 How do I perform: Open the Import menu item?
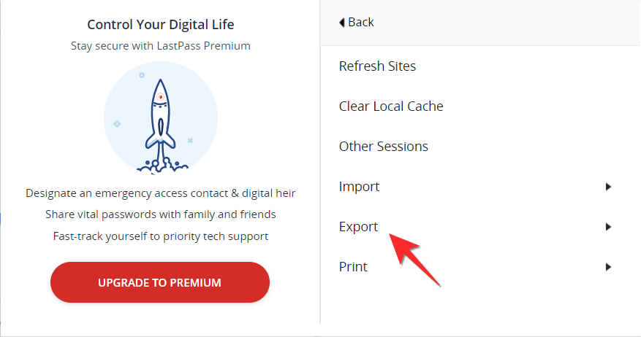(359, 187)
